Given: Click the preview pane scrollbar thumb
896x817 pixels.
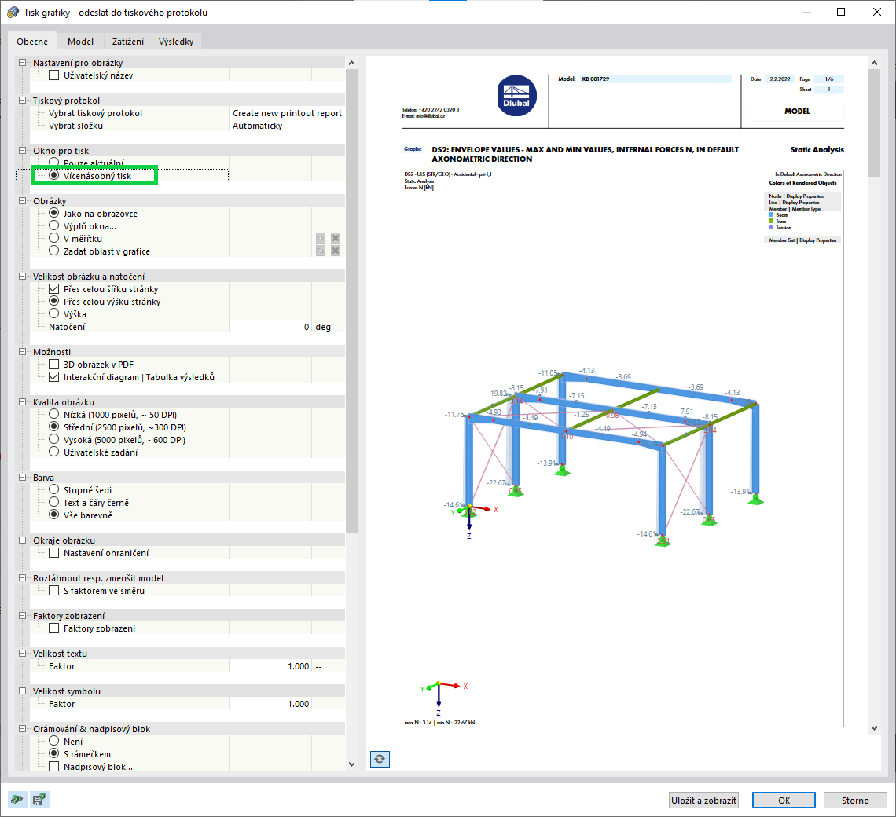Looking at the screenshot, I should [x=874, y=123].
